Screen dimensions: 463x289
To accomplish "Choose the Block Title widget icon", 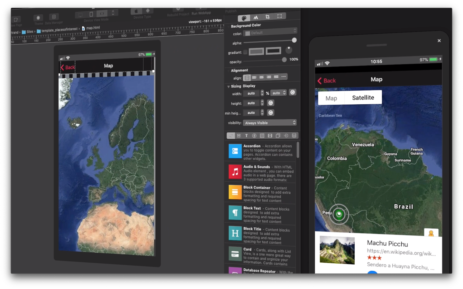I will (235, 233).
